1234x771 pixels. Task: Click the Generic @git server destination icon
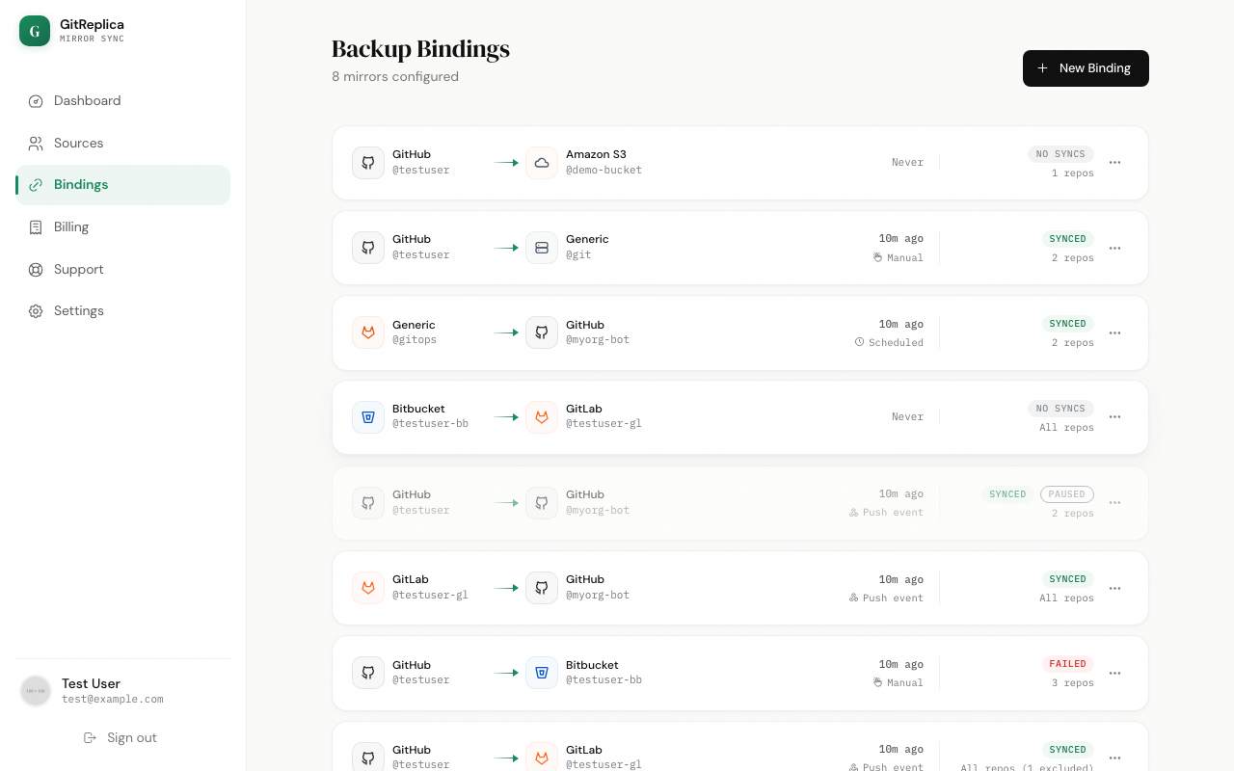(x=542, y=248)
